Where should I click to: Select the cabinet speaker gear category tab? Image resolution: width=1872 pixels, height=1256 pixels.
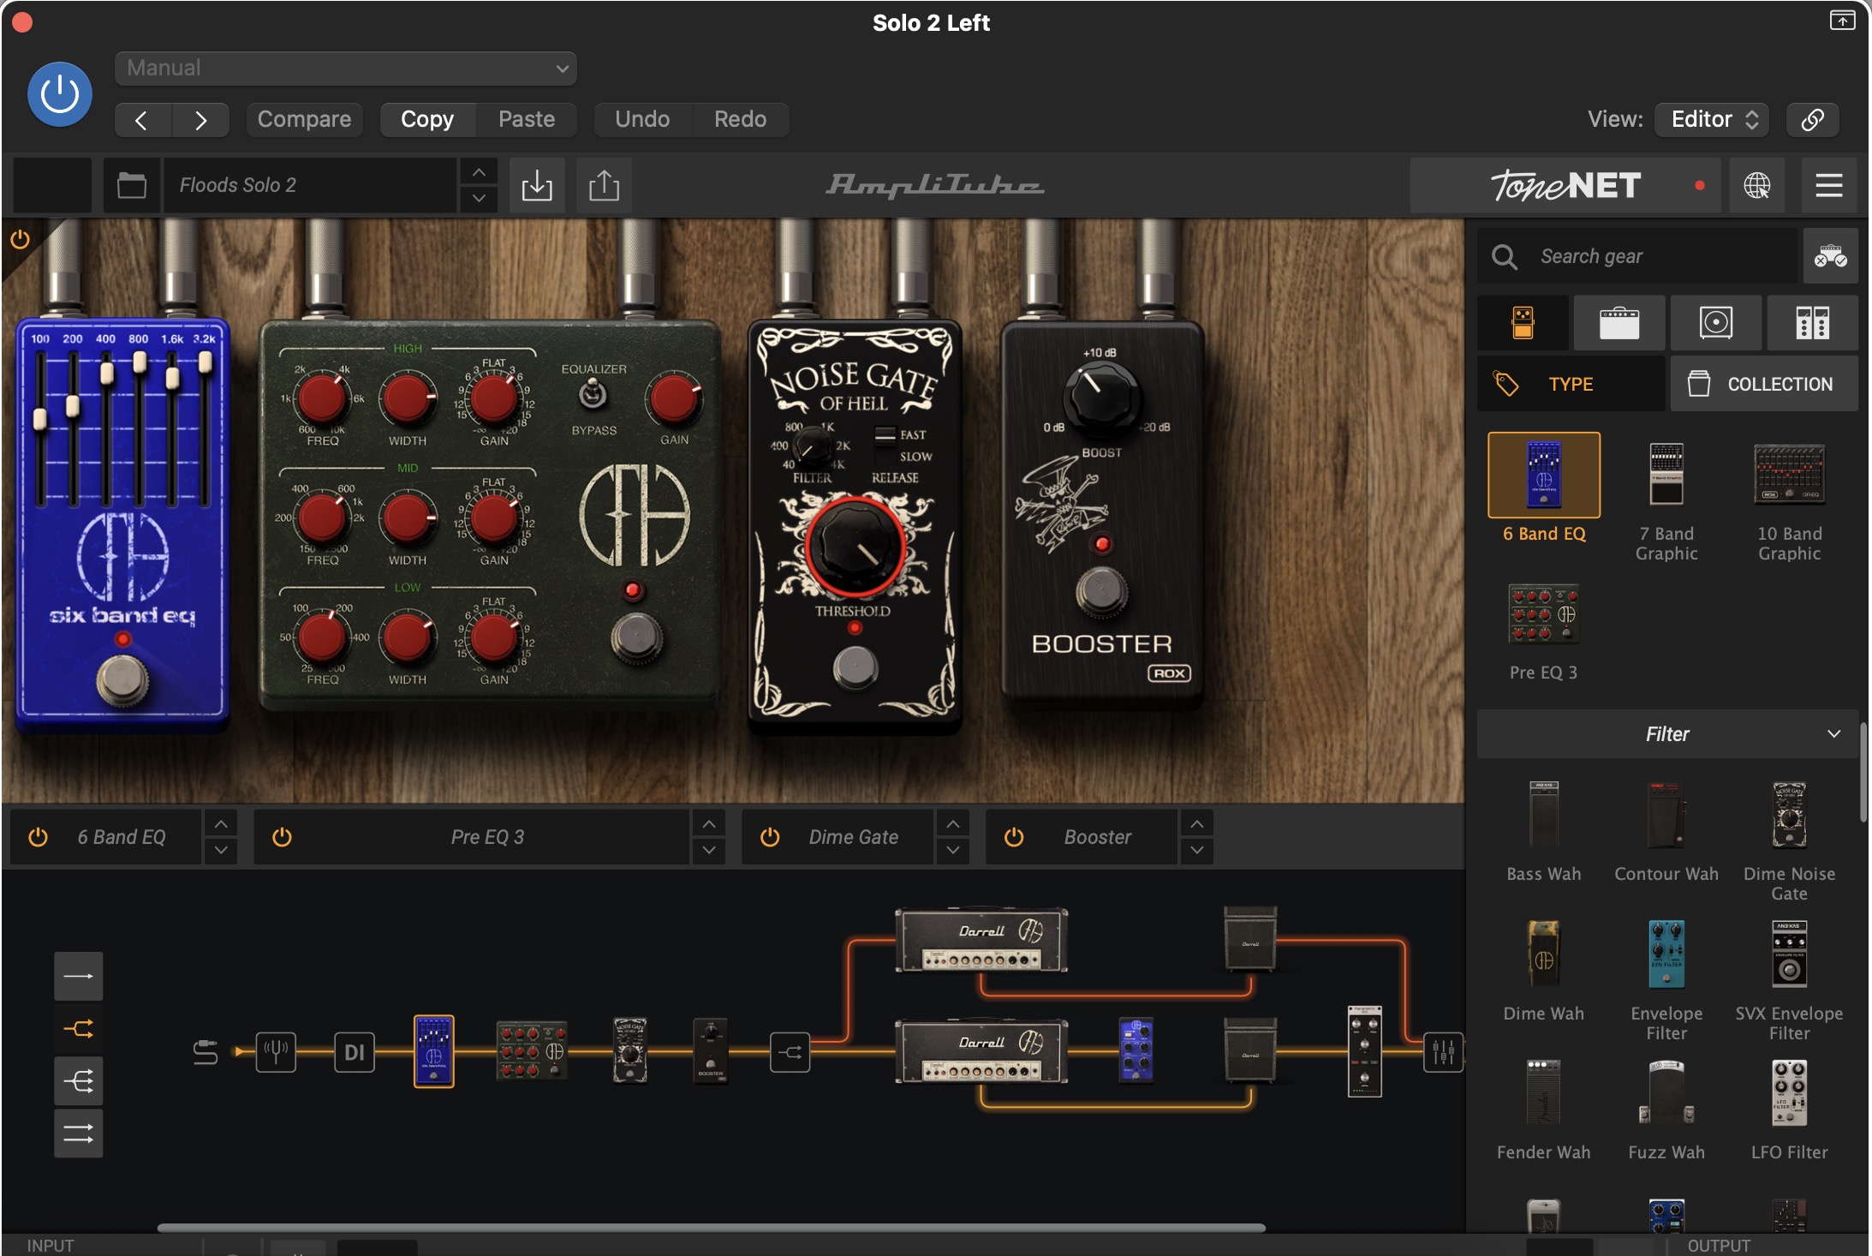click(x=1716, y=323)
